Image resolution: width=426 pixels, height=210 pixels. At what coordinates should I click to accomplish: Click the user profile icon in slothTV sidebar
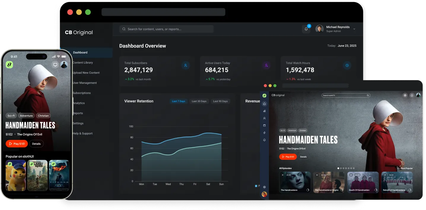tap(264, 118)
